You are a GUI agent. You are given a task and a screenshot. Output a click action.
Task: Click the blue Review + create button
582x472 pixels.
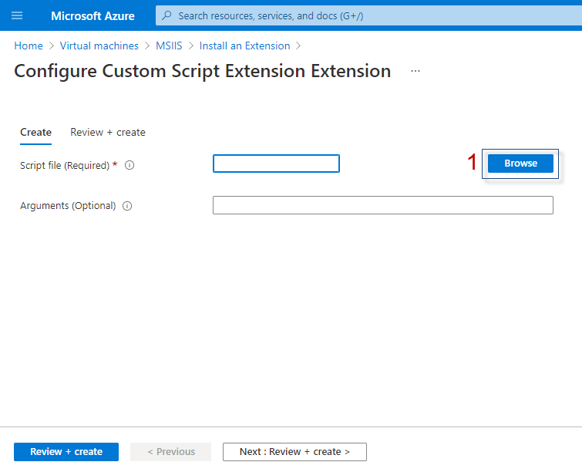66,452
